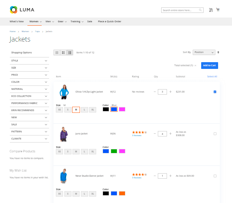Select size M for Juno Jacket
Screen dimensions: 232x203
(x=76, y=152)
